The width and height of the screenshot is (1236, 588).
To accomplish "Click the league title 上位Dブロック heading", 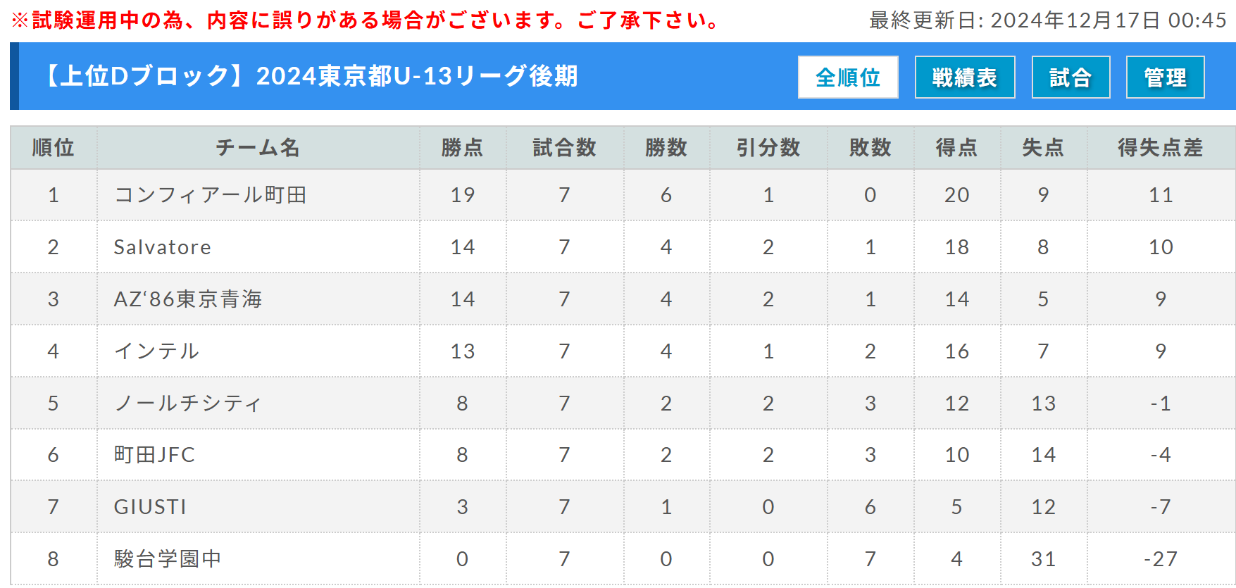I will pos(310,76).
